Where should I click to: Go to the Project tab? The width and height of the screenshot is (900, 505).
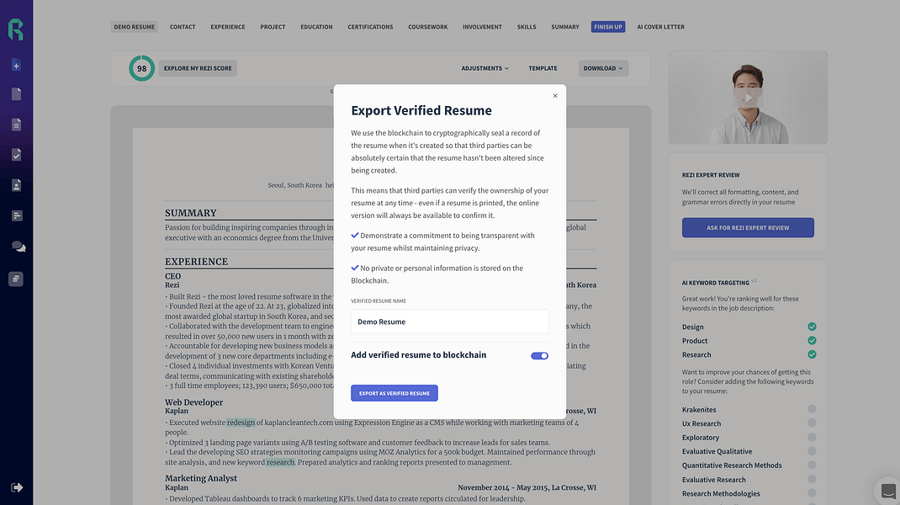pyautogui.click(x=273, y=27)
